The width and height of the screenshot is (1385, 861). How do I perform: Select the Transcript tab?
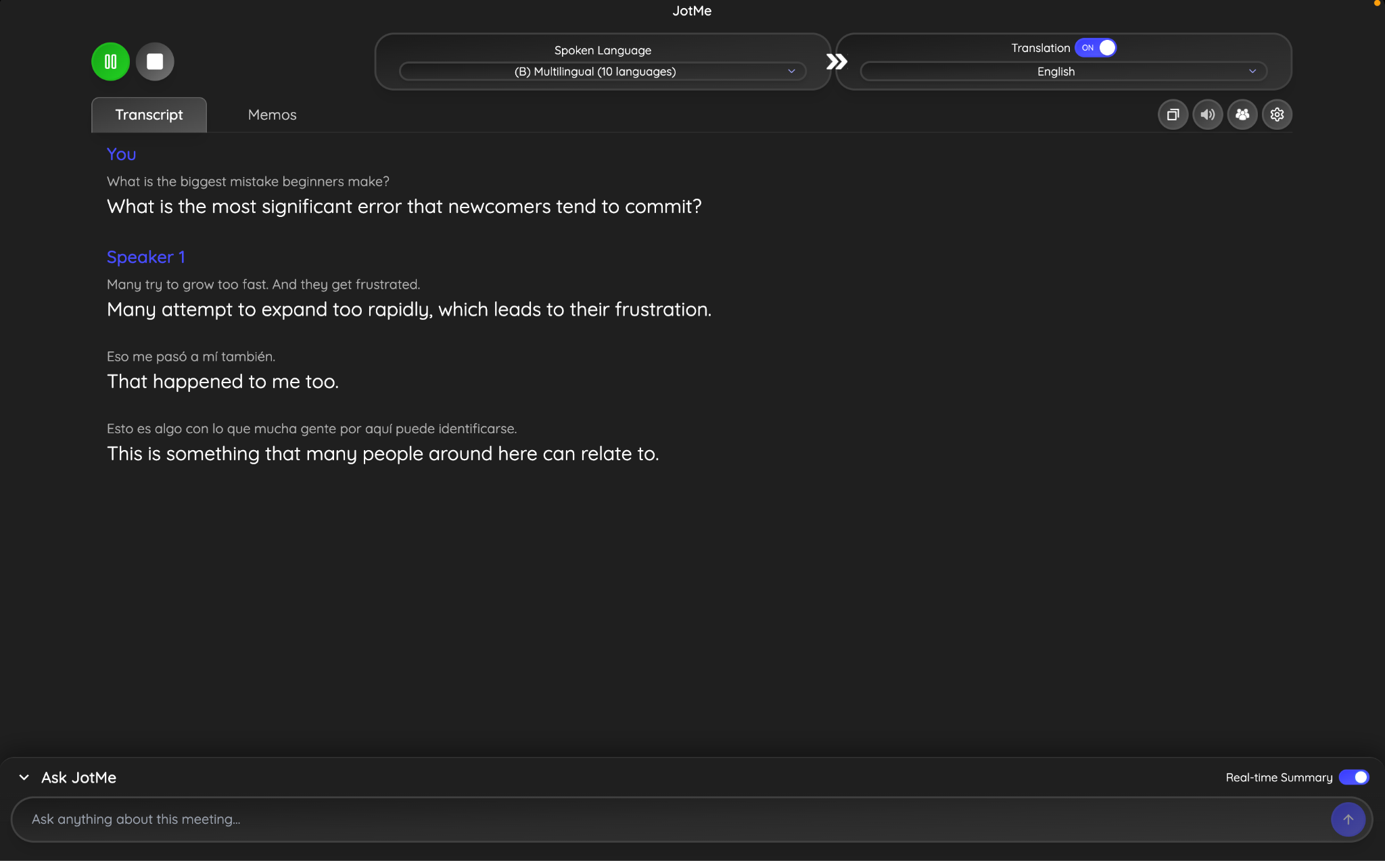(x=149, y=115)
